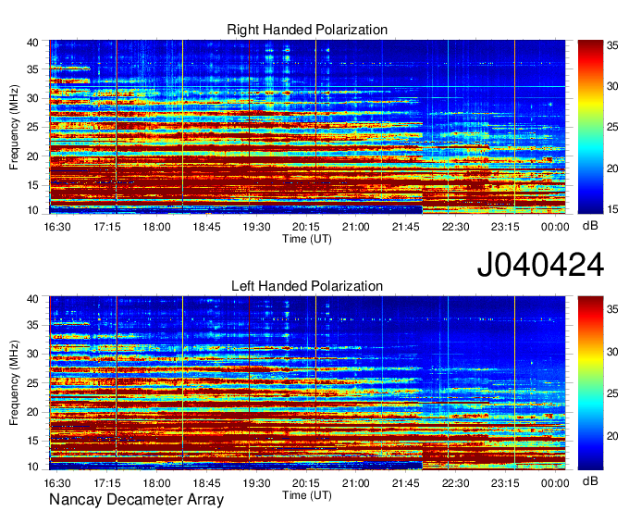629x511 pixels.
Task: Click the 10 MHz tick of Right Handed plot
Action: click(32, 210)
